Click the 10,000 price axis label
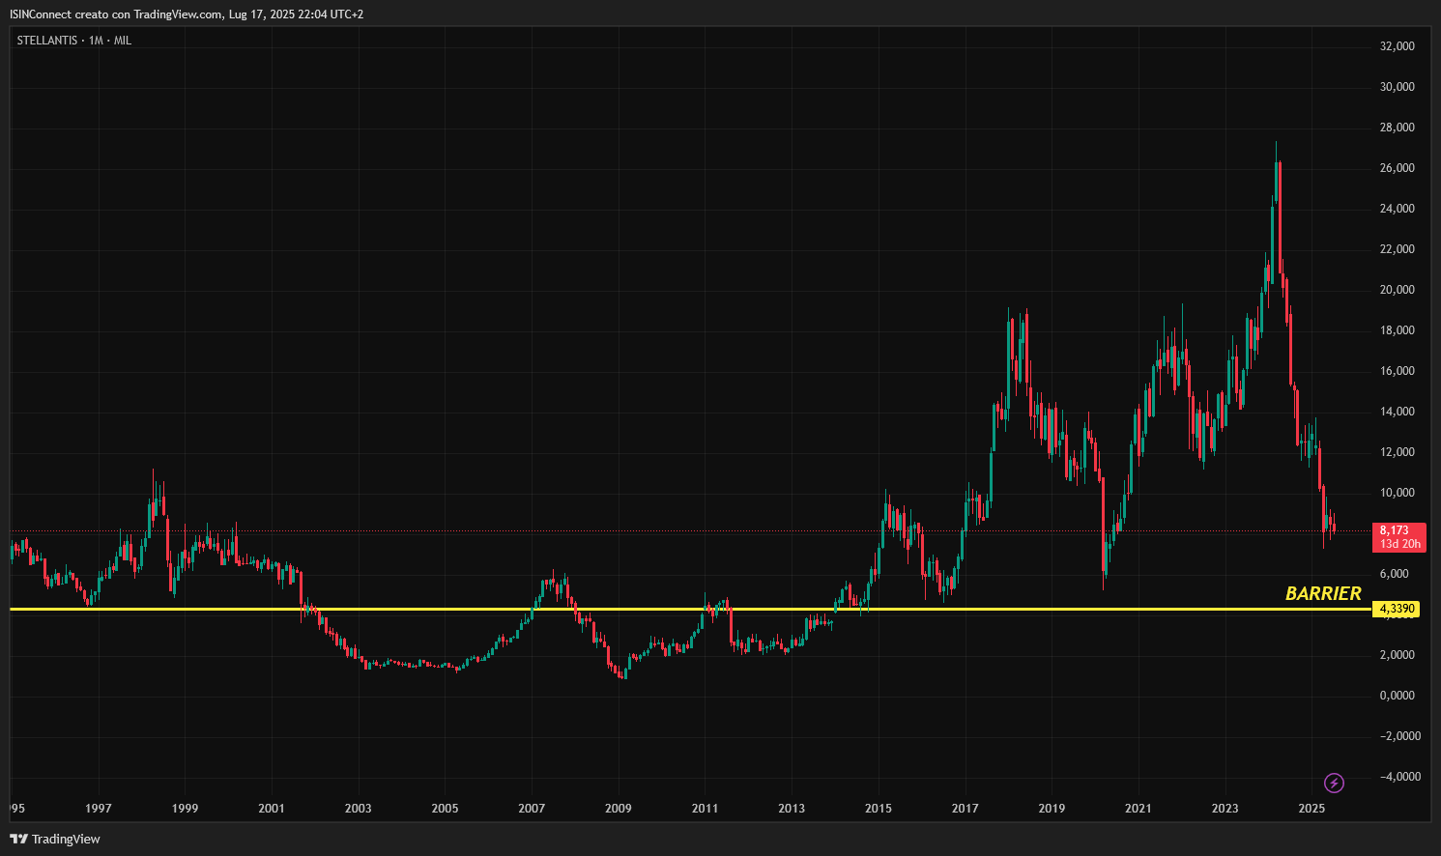Viewport: 1441px width, 856px height. click(1398, 493)
